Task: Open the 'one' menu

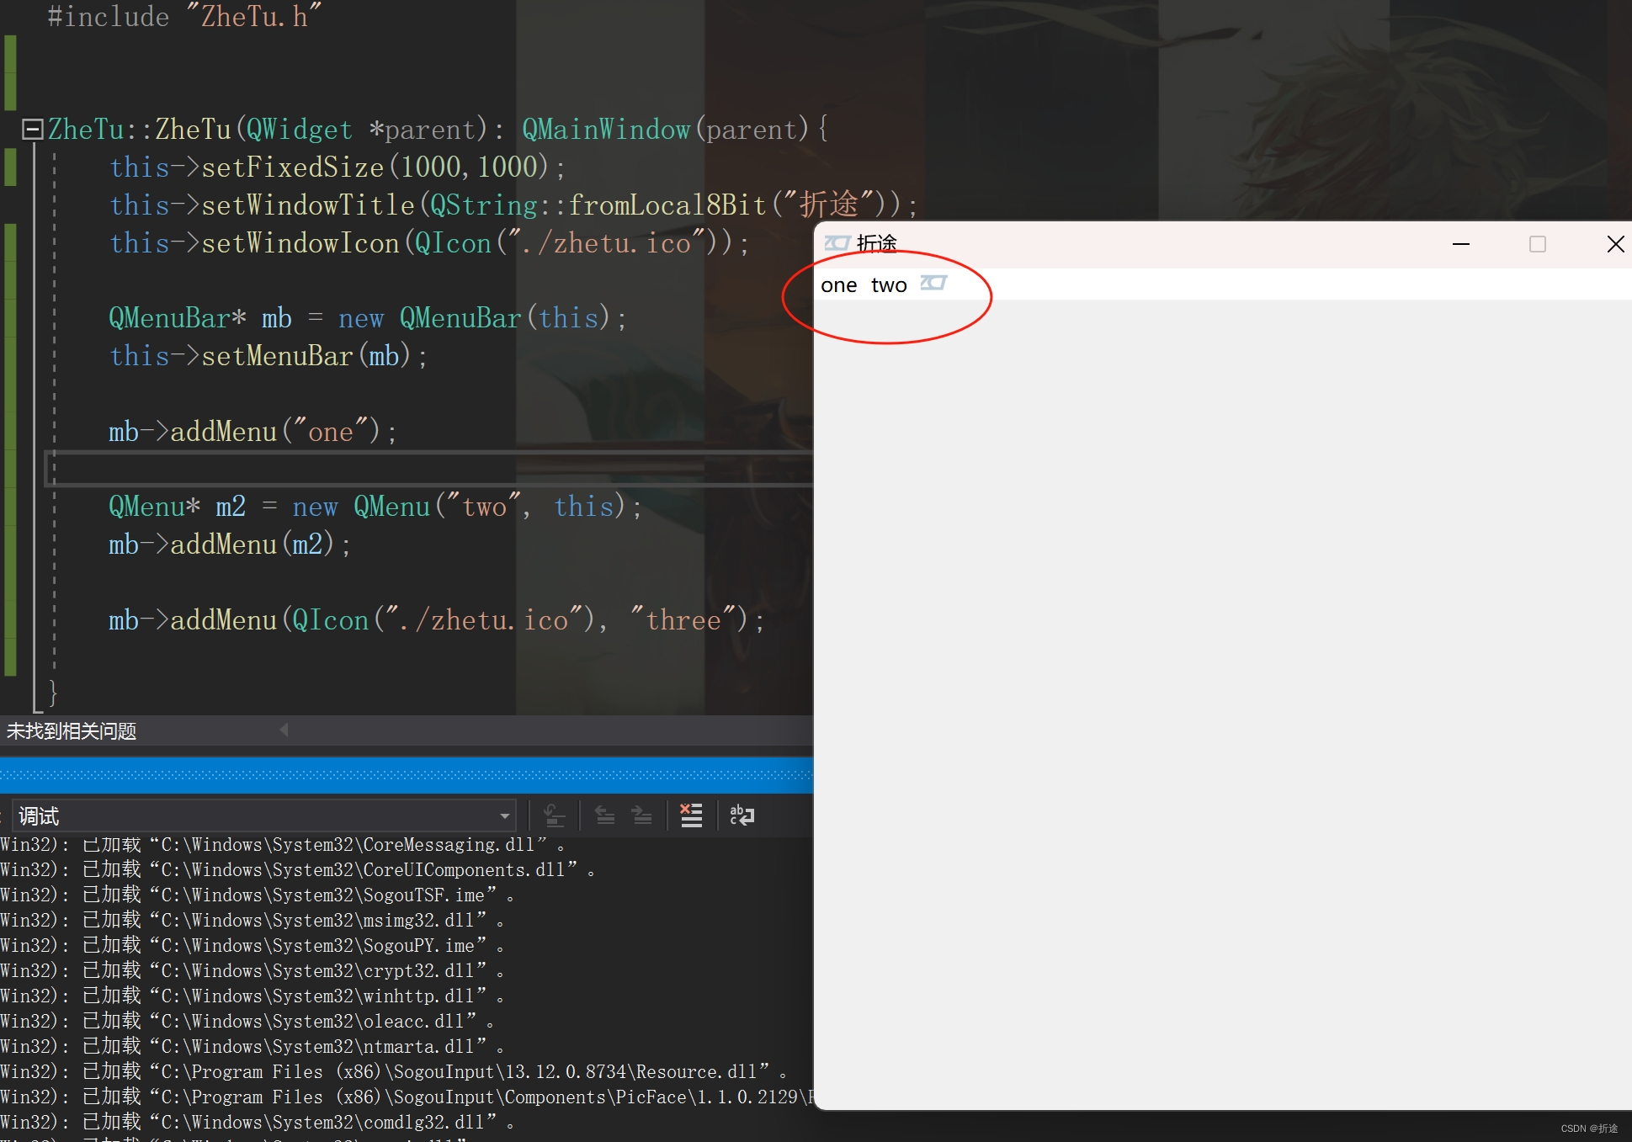Action: pos(838,285)
